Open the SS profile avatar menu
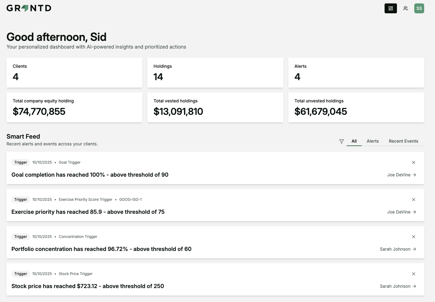The height and width of the screenshot is (302, 435). 419,8
